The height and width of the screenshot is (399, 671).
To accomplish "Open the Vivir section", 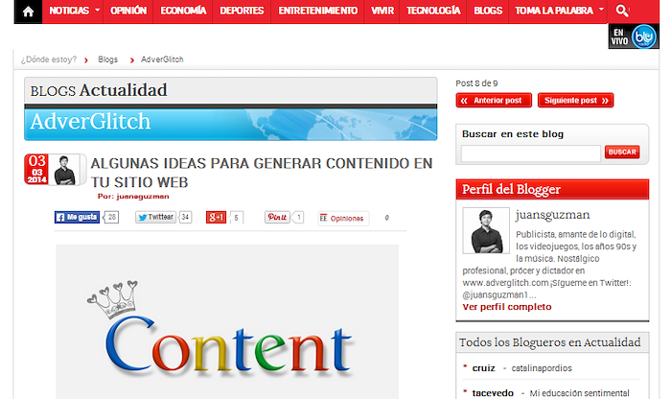I will coord(382,11).
